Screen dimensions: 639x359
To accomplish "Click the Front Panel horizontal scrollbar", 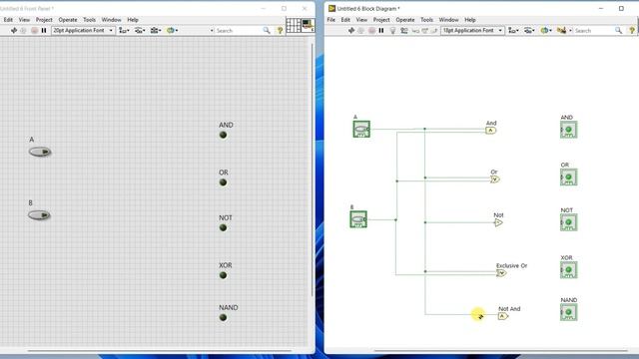I will (x=159, y=350).
